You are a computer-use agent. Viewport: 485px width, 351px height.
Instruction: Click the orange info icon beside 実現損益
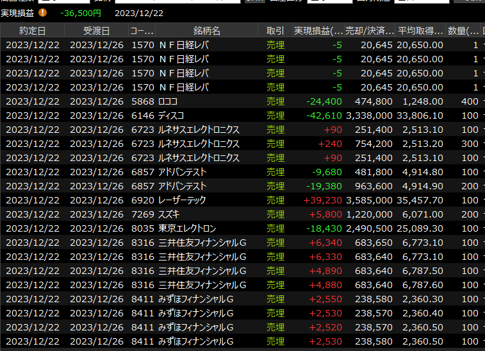pyautogui.click(x=42, y=12)
